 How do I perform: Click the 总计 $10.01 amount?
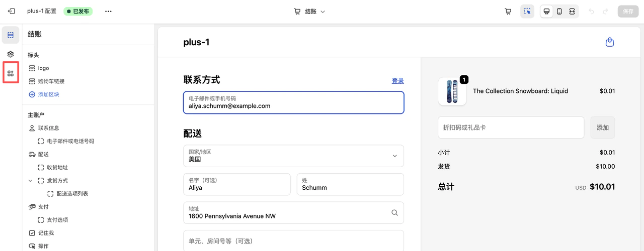pyautogui.click(x=602, y=187)
